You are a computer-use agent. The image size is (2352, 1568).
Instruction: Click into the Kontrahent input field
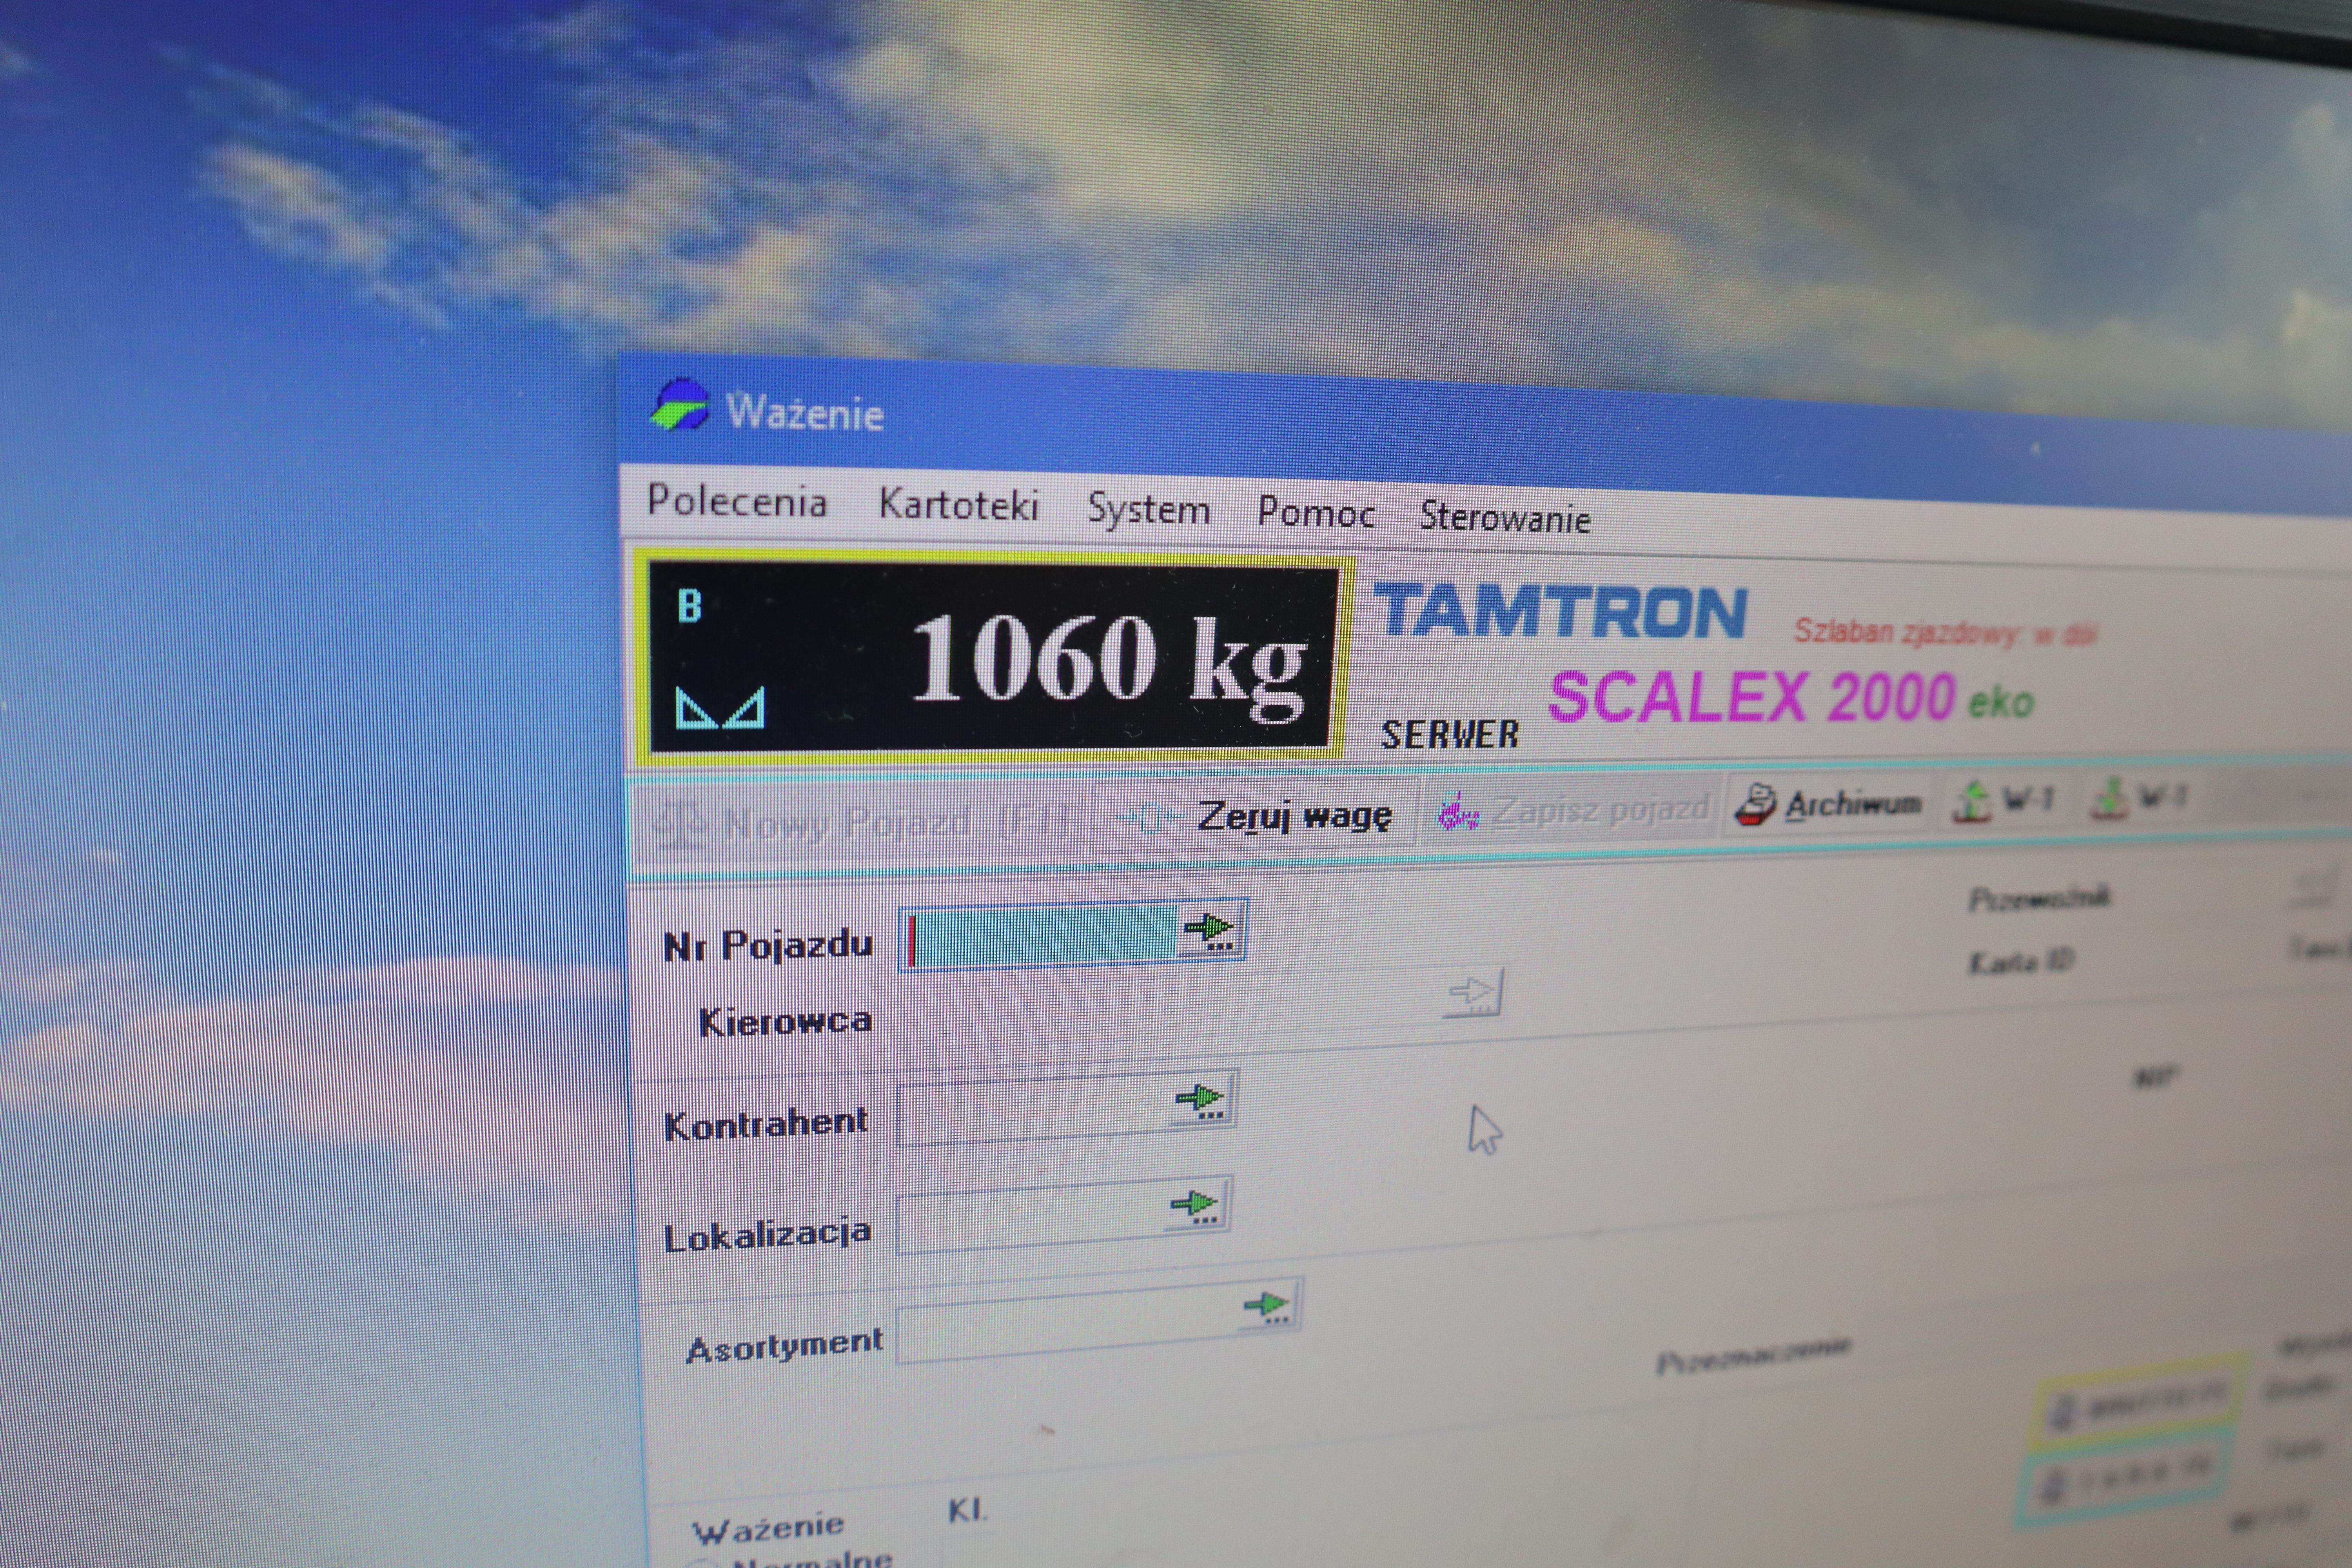pyautogui.click(x=1035, y=1110)
